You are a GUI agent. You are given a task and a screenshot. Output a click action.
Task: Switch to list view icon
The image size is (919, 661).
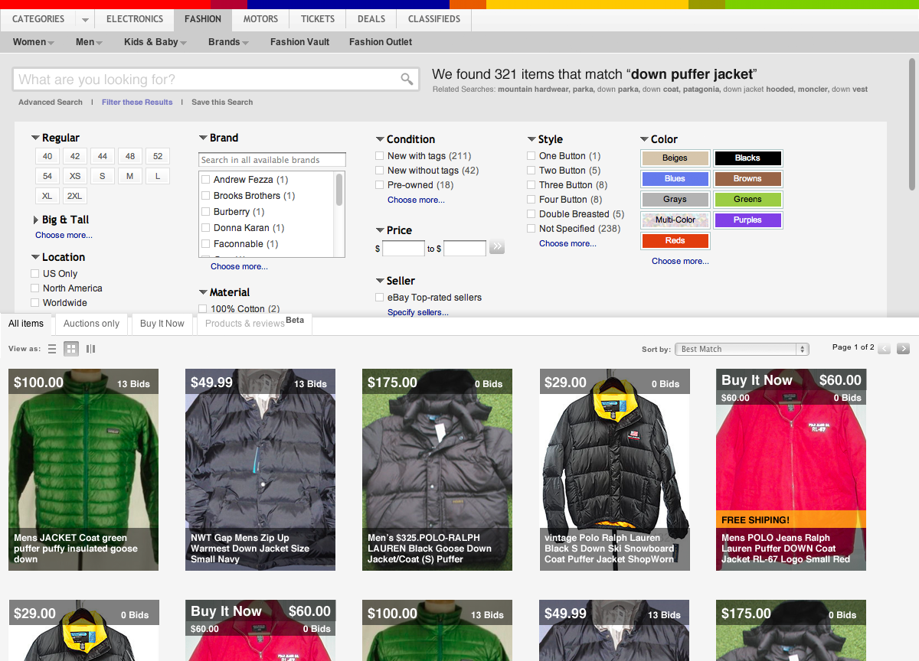click(52, 349)
